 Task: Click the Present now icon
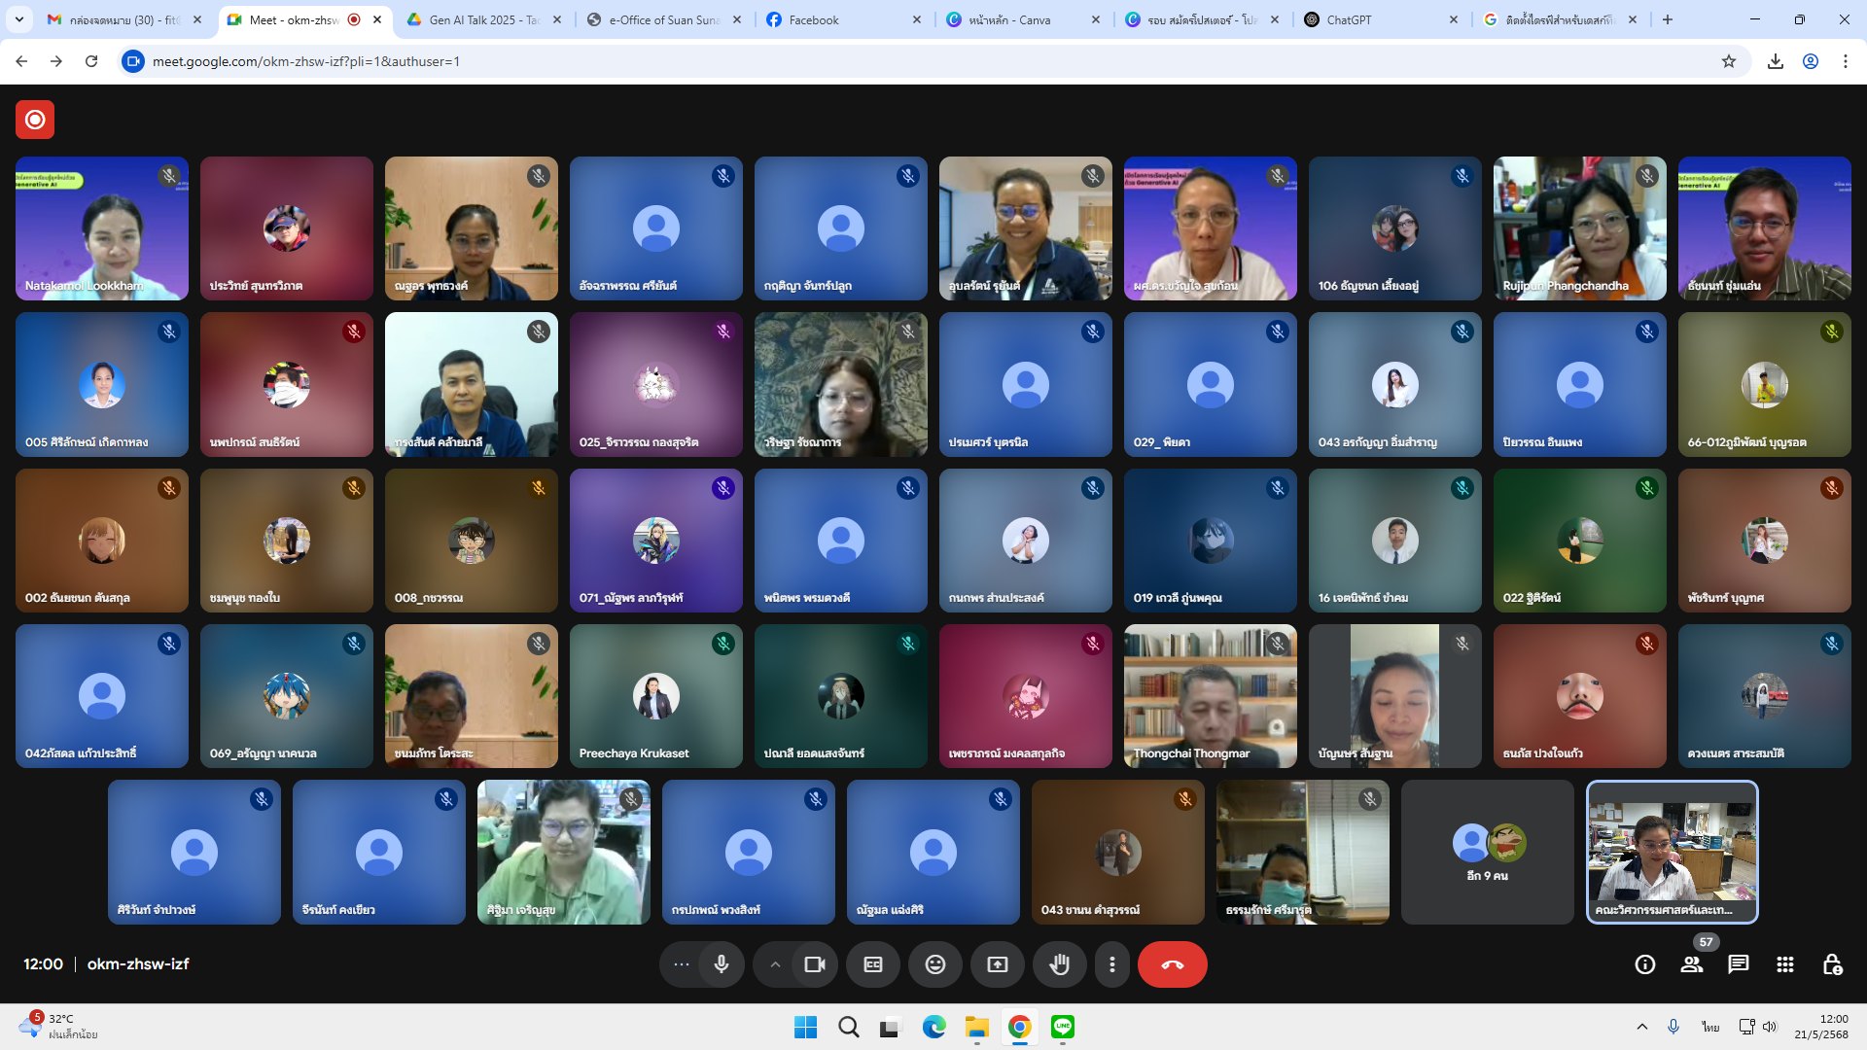[998, 964]
